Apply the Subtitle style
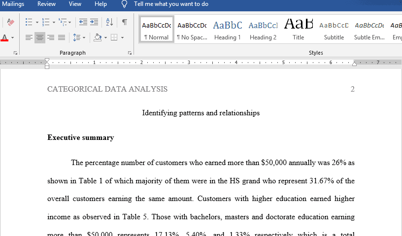The height and width of the screenshot is (236, 402). click(x=334, y=29)
